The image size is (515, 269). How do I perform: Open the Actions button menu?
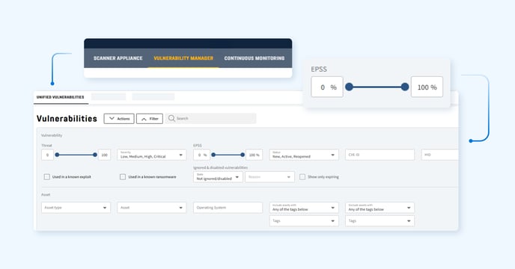pos(119,119)
